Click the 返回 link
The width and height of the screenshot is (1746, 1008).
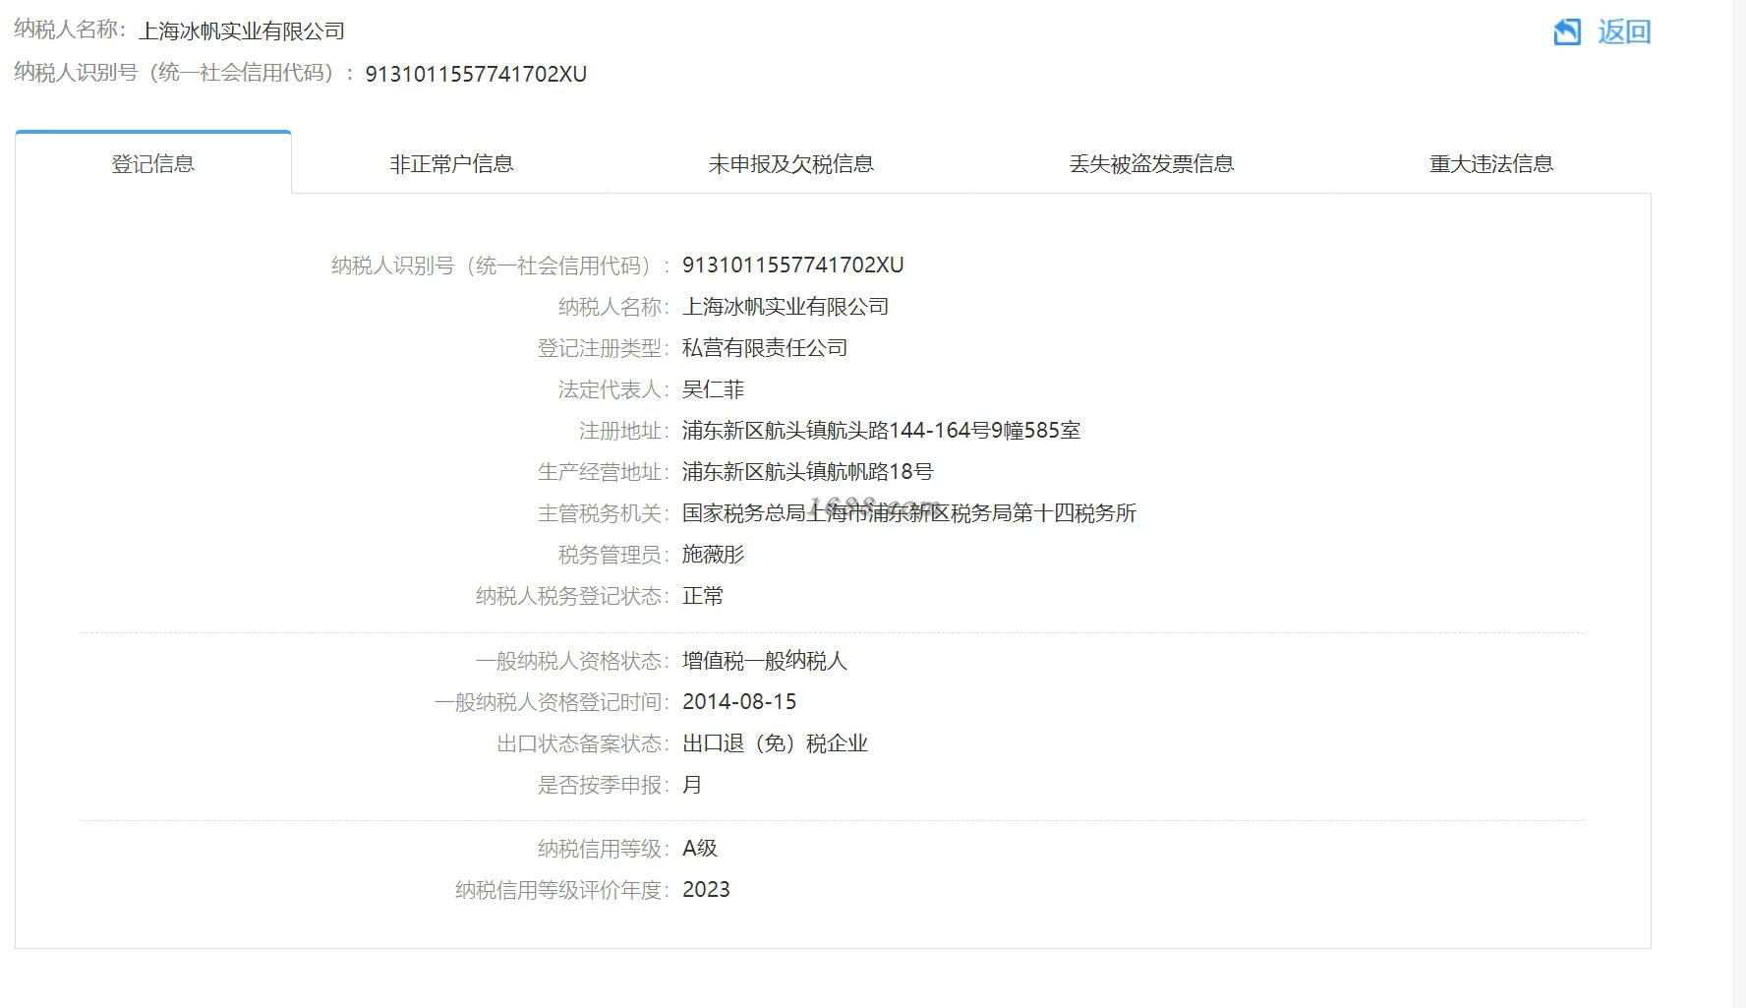[1624, 32]
